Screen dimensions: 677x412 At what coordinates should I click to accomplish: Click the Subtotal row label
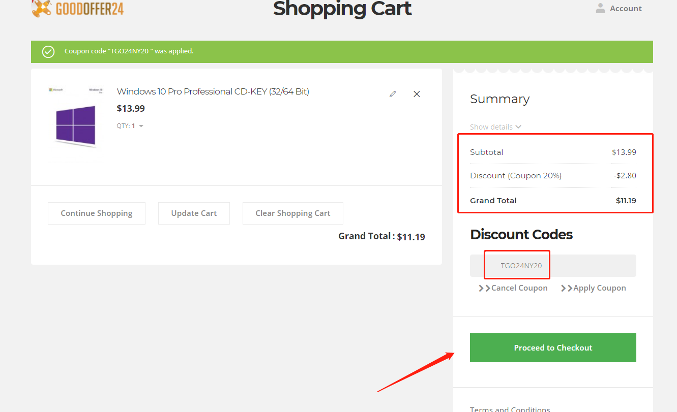coord(487,152)
